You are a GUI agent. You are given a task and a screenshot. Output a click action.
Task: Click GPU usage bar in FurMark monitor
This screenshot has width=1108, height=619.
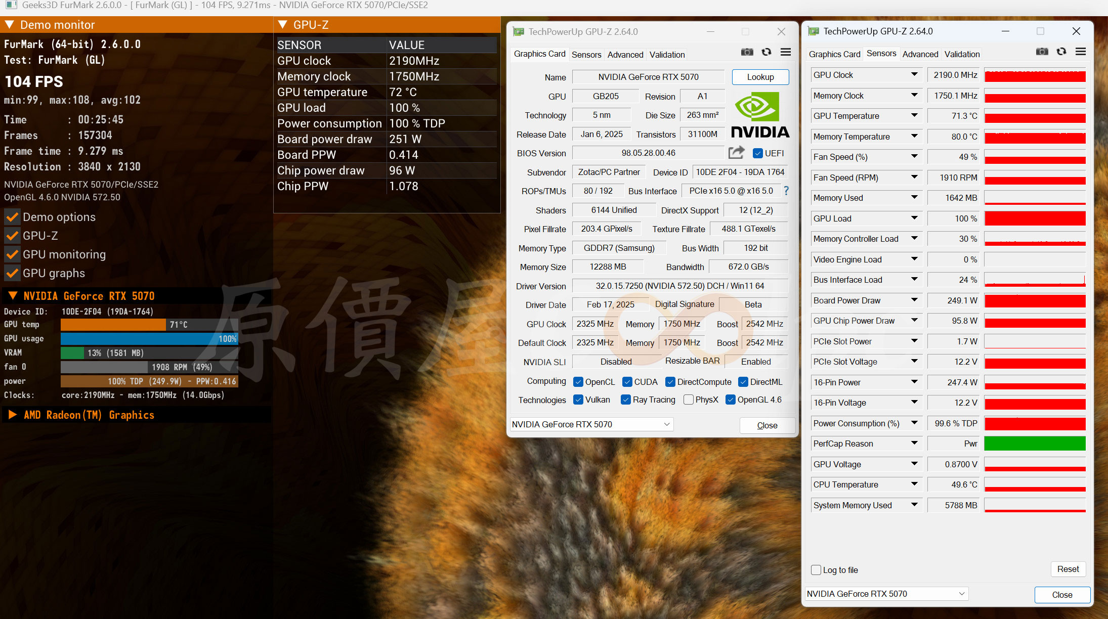point(149,338)
